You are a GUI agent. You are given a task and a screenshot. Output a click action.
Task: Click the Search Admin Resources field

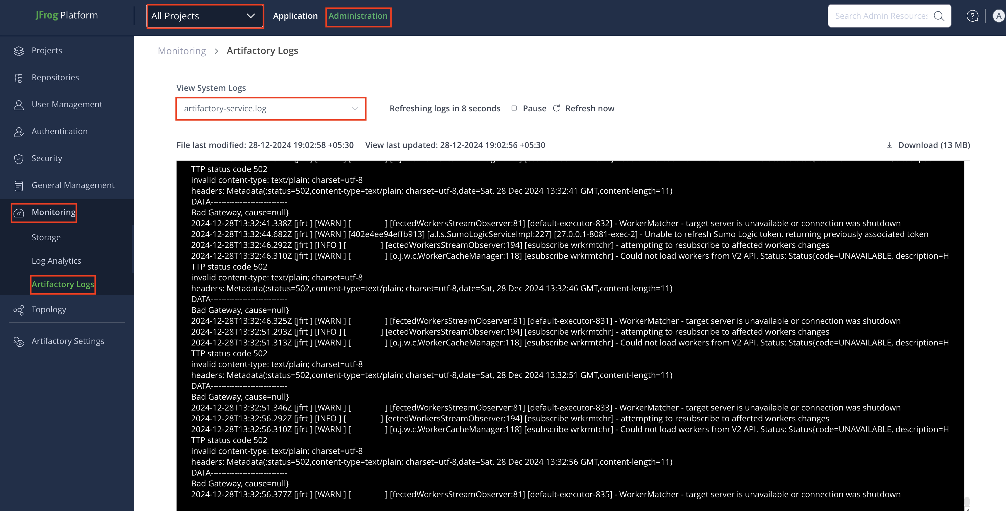click(881, 16)
